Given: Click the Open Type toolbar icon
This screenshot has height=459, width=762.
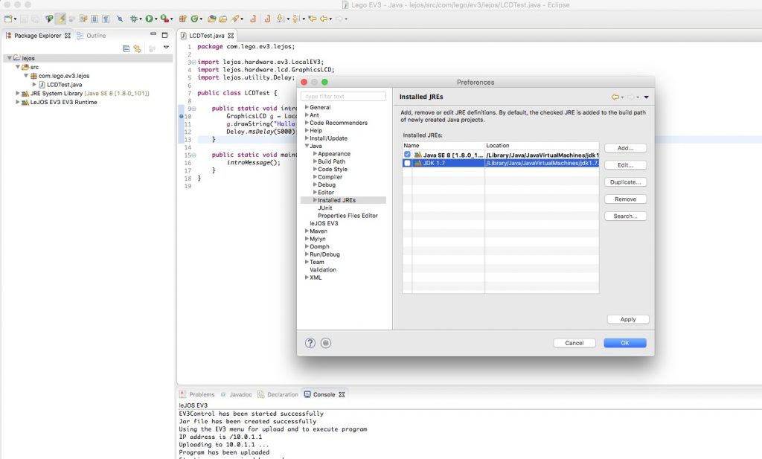Looking at the screenshot, I should tap(211, 19).
